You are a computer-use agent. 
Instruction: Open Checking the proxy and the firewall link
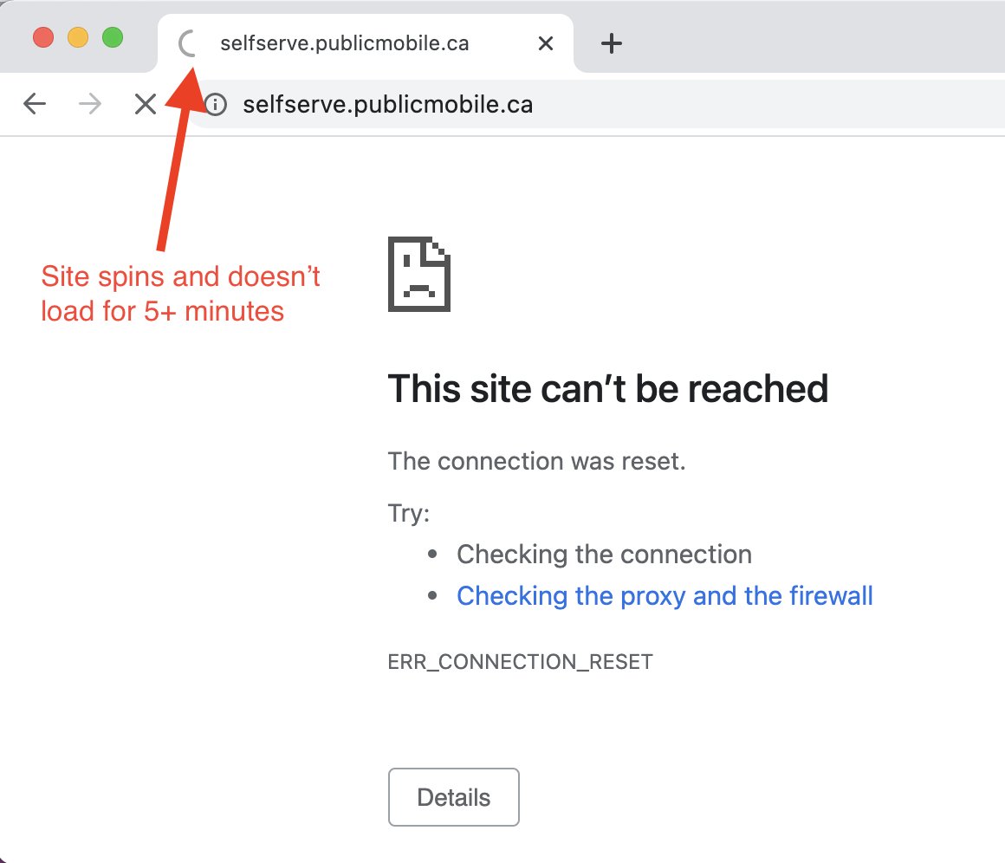point(665,596)
